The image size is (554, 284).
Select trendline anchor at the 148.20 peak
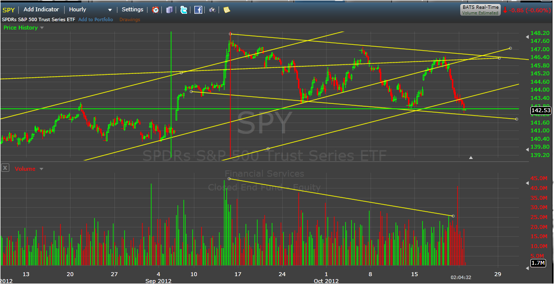pos(230,34)
